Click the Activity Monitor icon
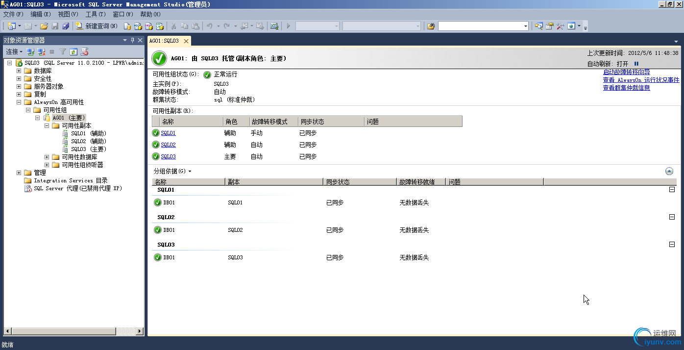The height and width of the screenshot is (350, 684). (274, 26)
